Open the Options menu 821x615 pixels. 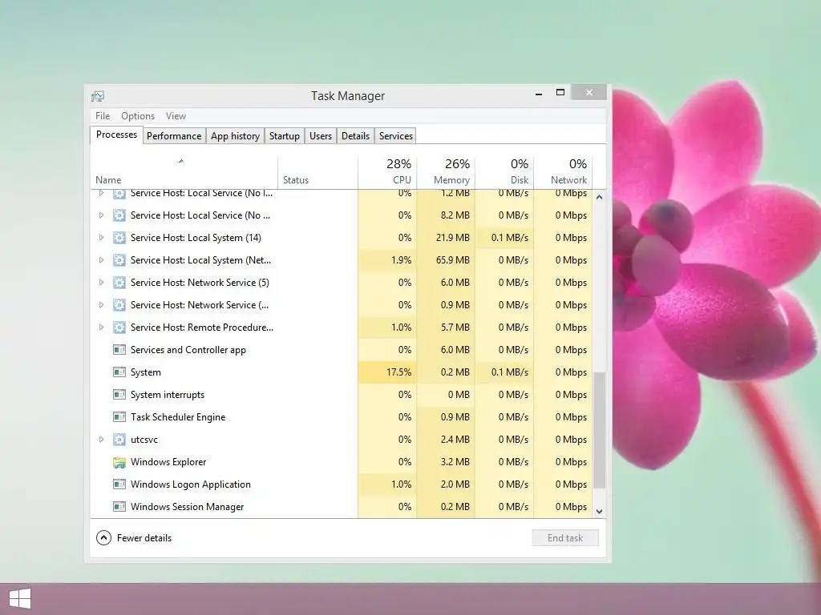coord(138,116)
